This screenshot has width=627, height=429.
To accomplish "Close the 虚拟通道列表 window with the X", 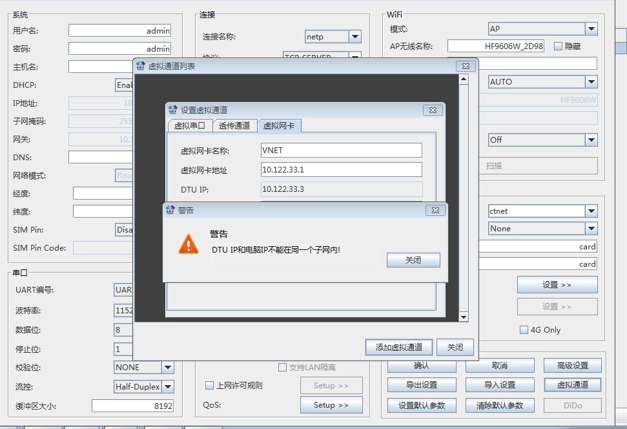I will pyautogui.click(x=466, y=66).
